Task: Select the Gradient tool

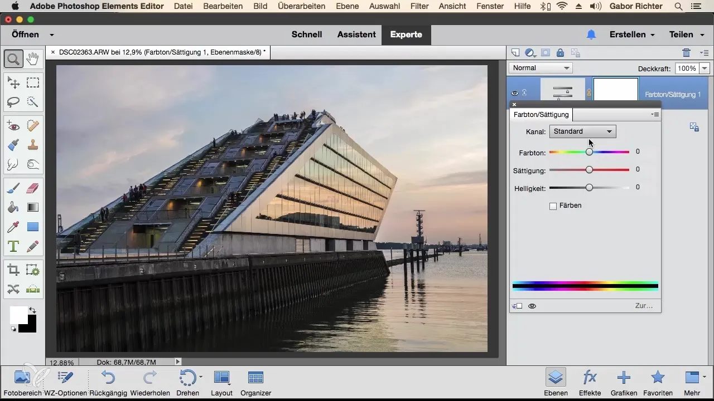Action: pyautogui.click(x=33, y=207)
